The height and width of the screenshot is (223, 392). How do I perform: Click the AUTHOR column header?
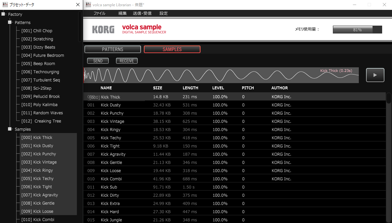click(x=280, y=88)
